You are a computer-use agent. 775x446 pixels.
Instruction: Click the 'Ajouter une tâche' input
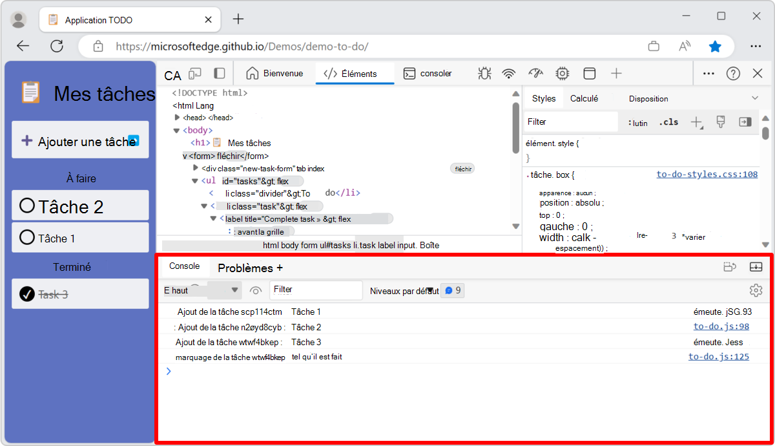[80, 140]
